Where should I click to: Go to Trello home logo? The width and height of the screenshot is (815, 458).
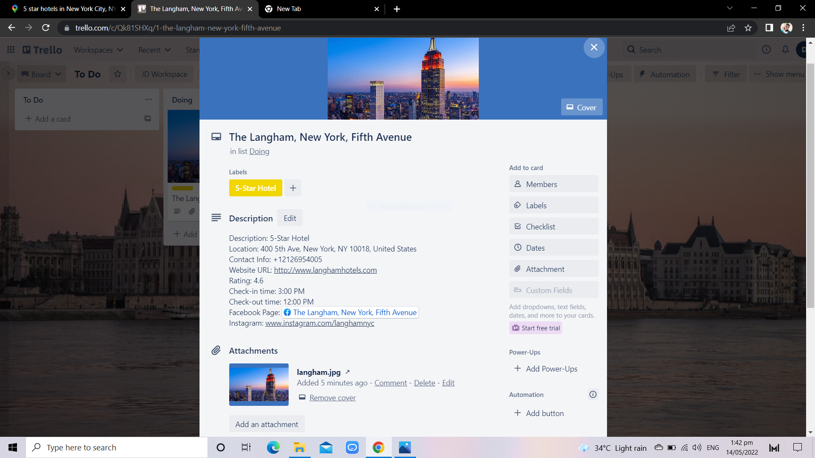[x=42, y=50]
